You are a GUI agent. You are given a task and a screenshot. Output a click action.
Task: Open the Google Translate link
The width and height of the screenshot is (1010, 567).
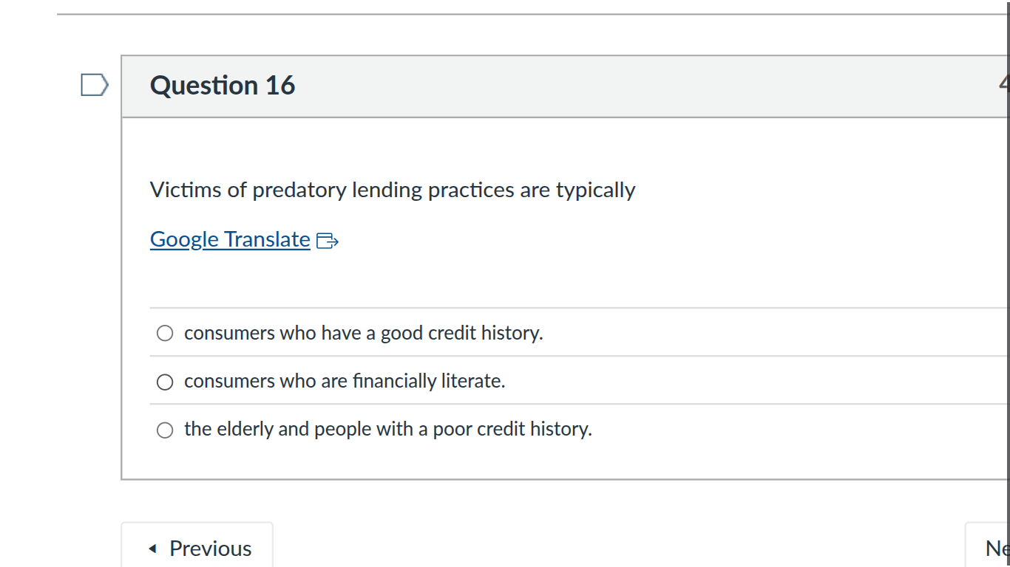tap(229, 238)
